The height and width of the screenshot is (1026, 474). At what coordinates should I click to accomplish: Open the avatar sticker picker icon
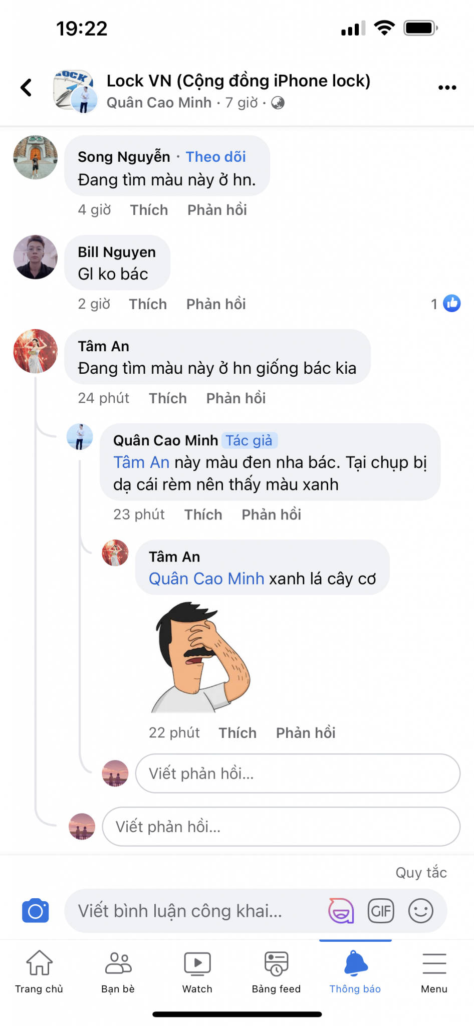[x=341, y=911]
